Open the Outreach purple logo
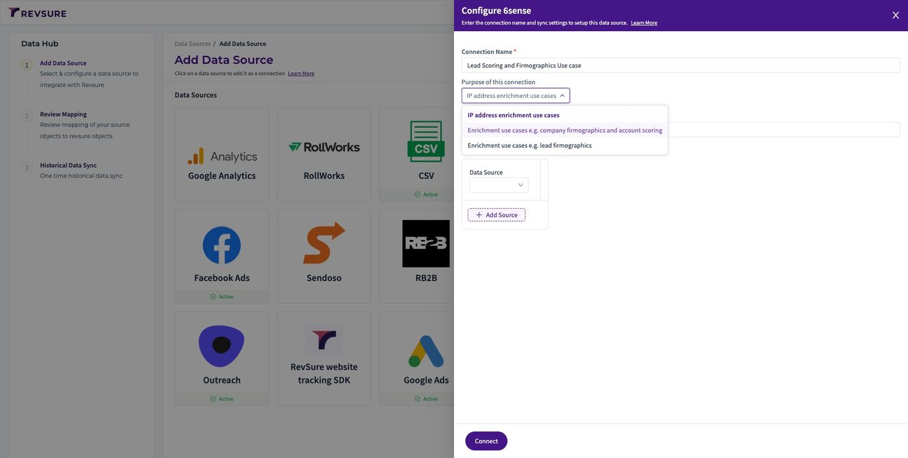 point(222,346)
